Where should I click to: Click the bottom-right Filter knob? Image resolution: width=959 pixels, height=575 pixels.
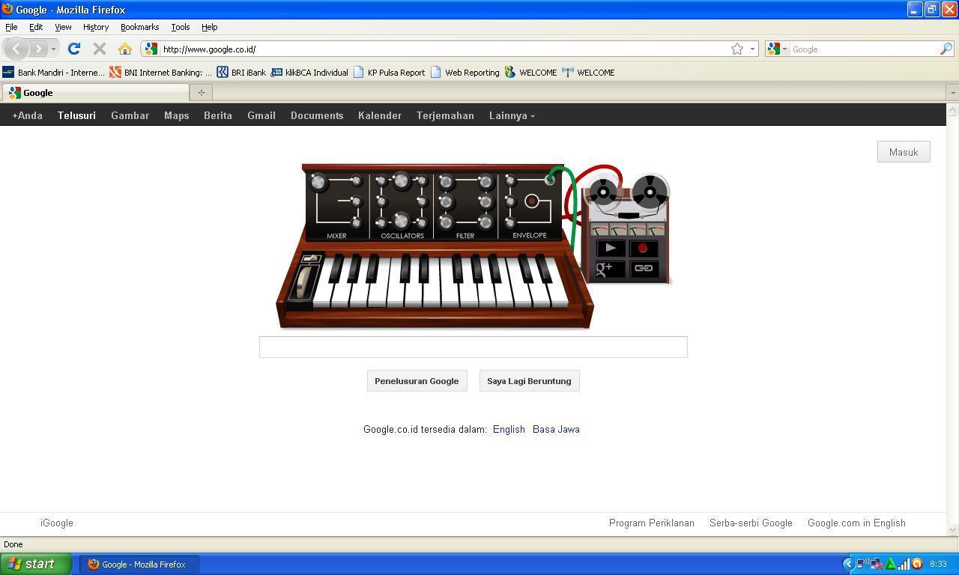point(485,222)
